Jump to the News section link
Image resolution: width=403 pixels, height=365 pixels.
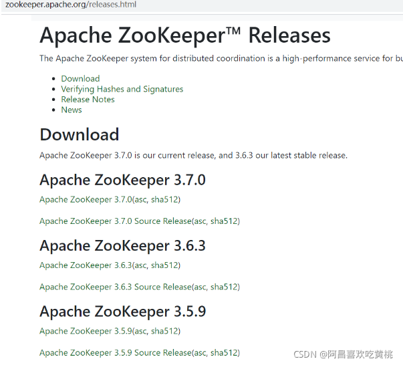[x=72, y=110]
